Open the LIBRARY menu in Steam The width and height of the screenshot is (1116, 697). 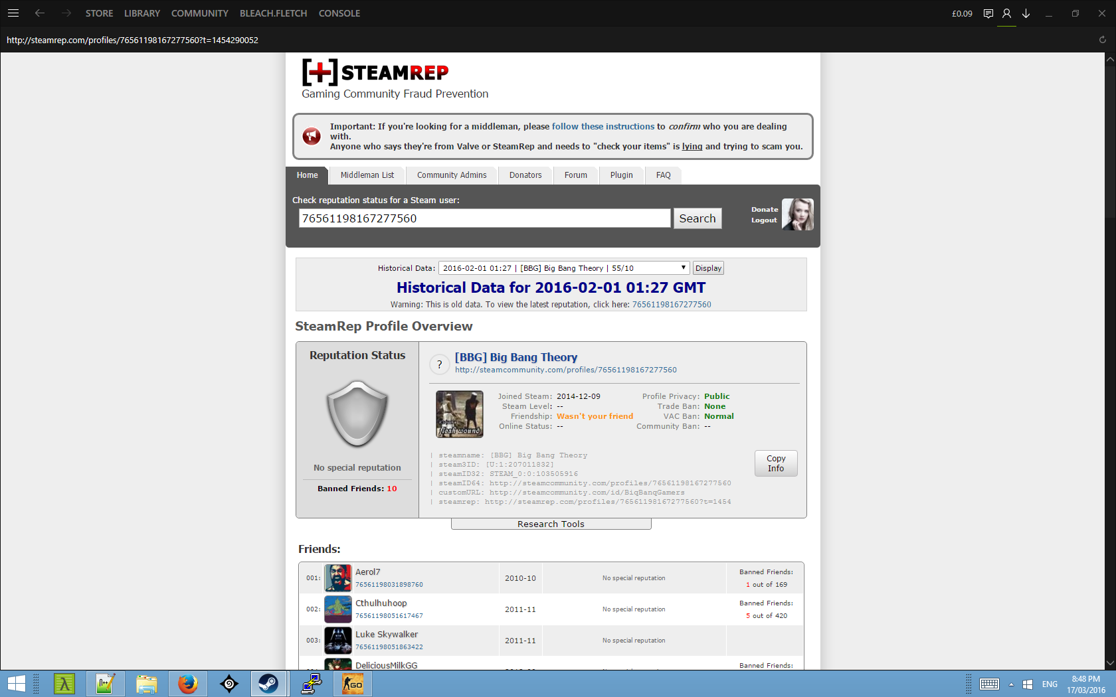click(x=142, y=13)
